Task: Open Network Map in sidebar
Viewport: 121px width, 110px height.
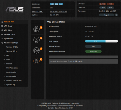Action: pos(9,22)
